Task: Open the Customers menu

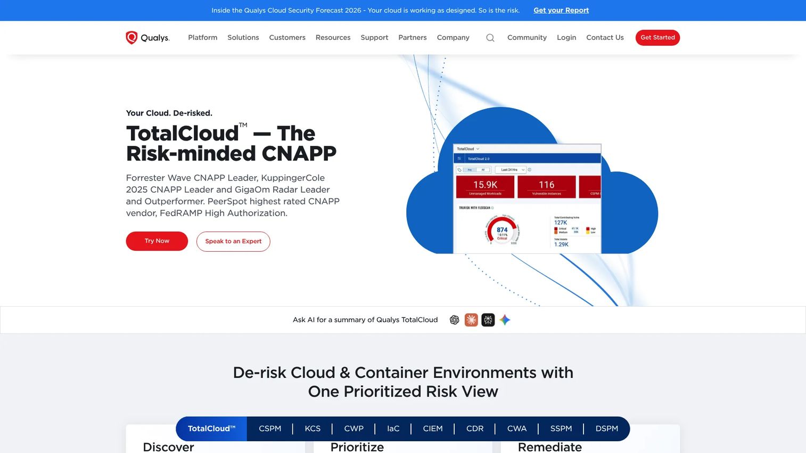Action: (287, 37)
